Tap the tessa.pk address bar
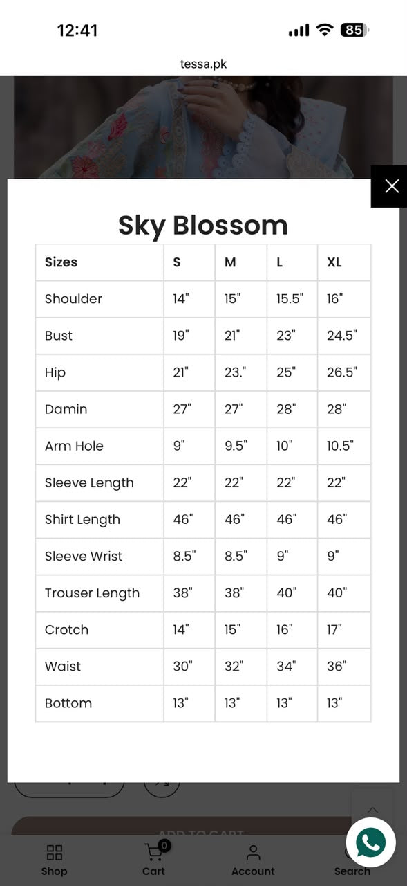407x886 pixels. 203,64
